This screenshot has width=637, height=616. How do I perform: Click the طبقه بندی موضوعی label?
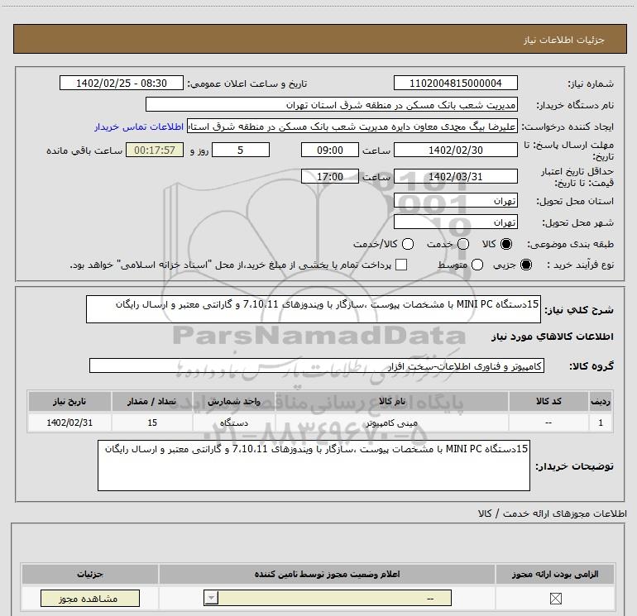pos(570,244)
